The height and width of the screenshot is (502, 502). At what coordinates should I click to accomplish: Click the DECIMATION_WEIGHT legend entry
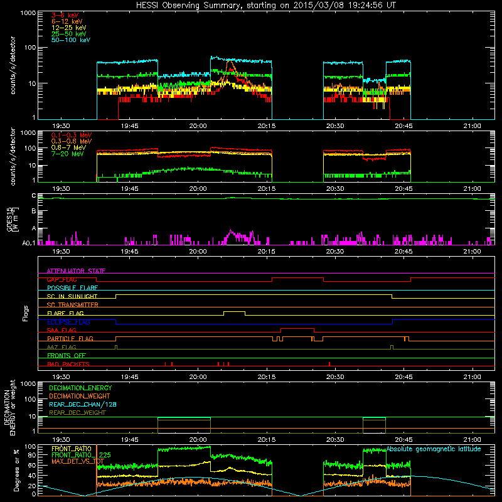pyautogui.click(x=80, y=396)
